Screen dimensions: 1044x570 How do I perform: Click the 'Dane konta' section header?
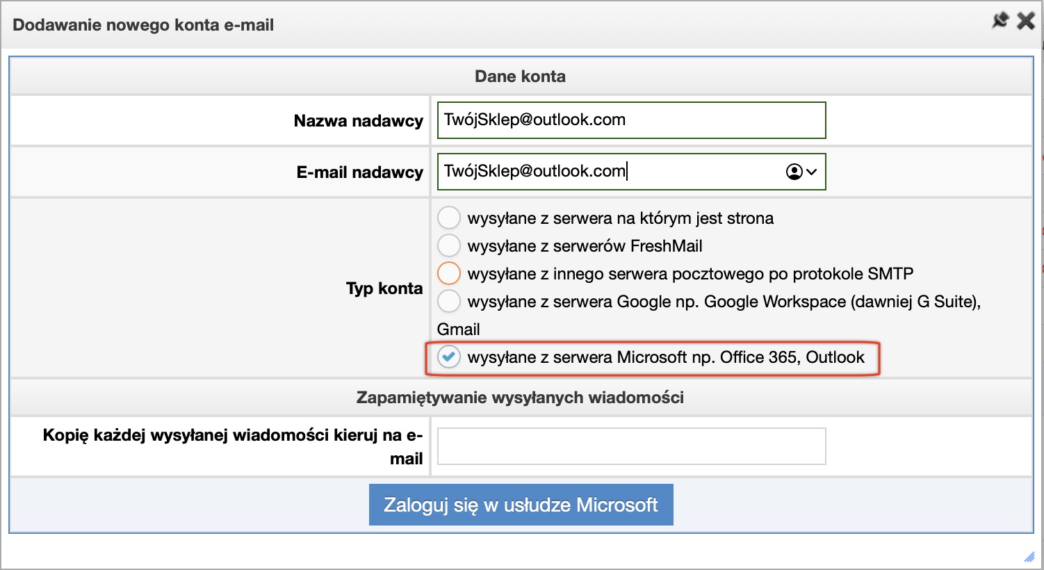521,76
